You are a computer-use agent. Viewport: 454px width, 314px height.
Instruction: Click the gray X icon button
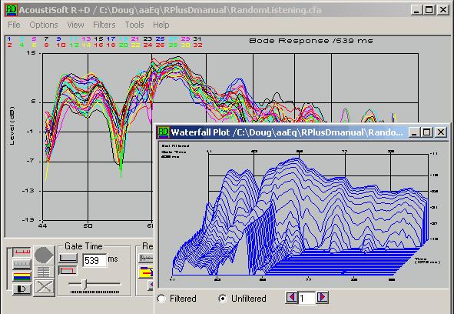[x=44, y=287]
